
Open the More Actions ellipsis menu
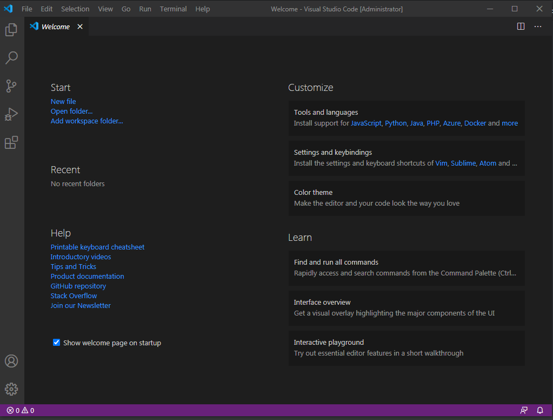538,27
